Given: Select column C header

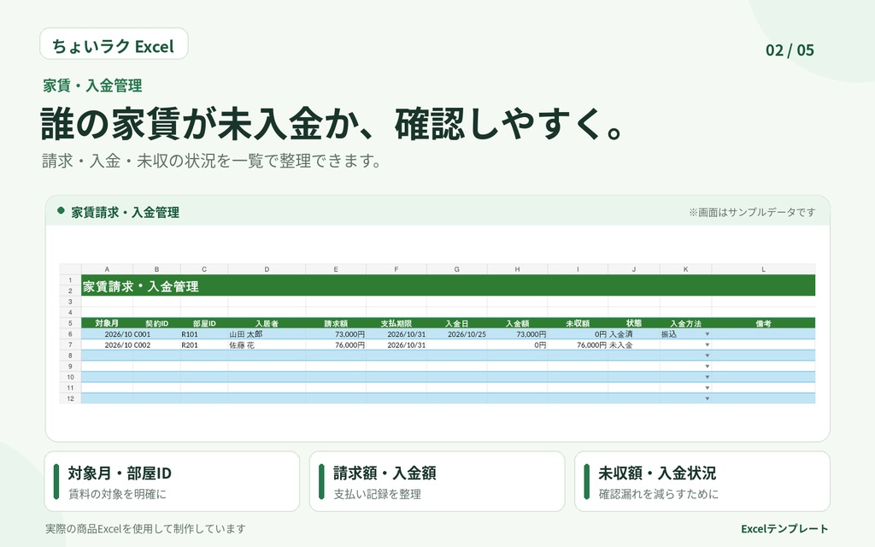Looking at the screenshot, I should point(204,269).
